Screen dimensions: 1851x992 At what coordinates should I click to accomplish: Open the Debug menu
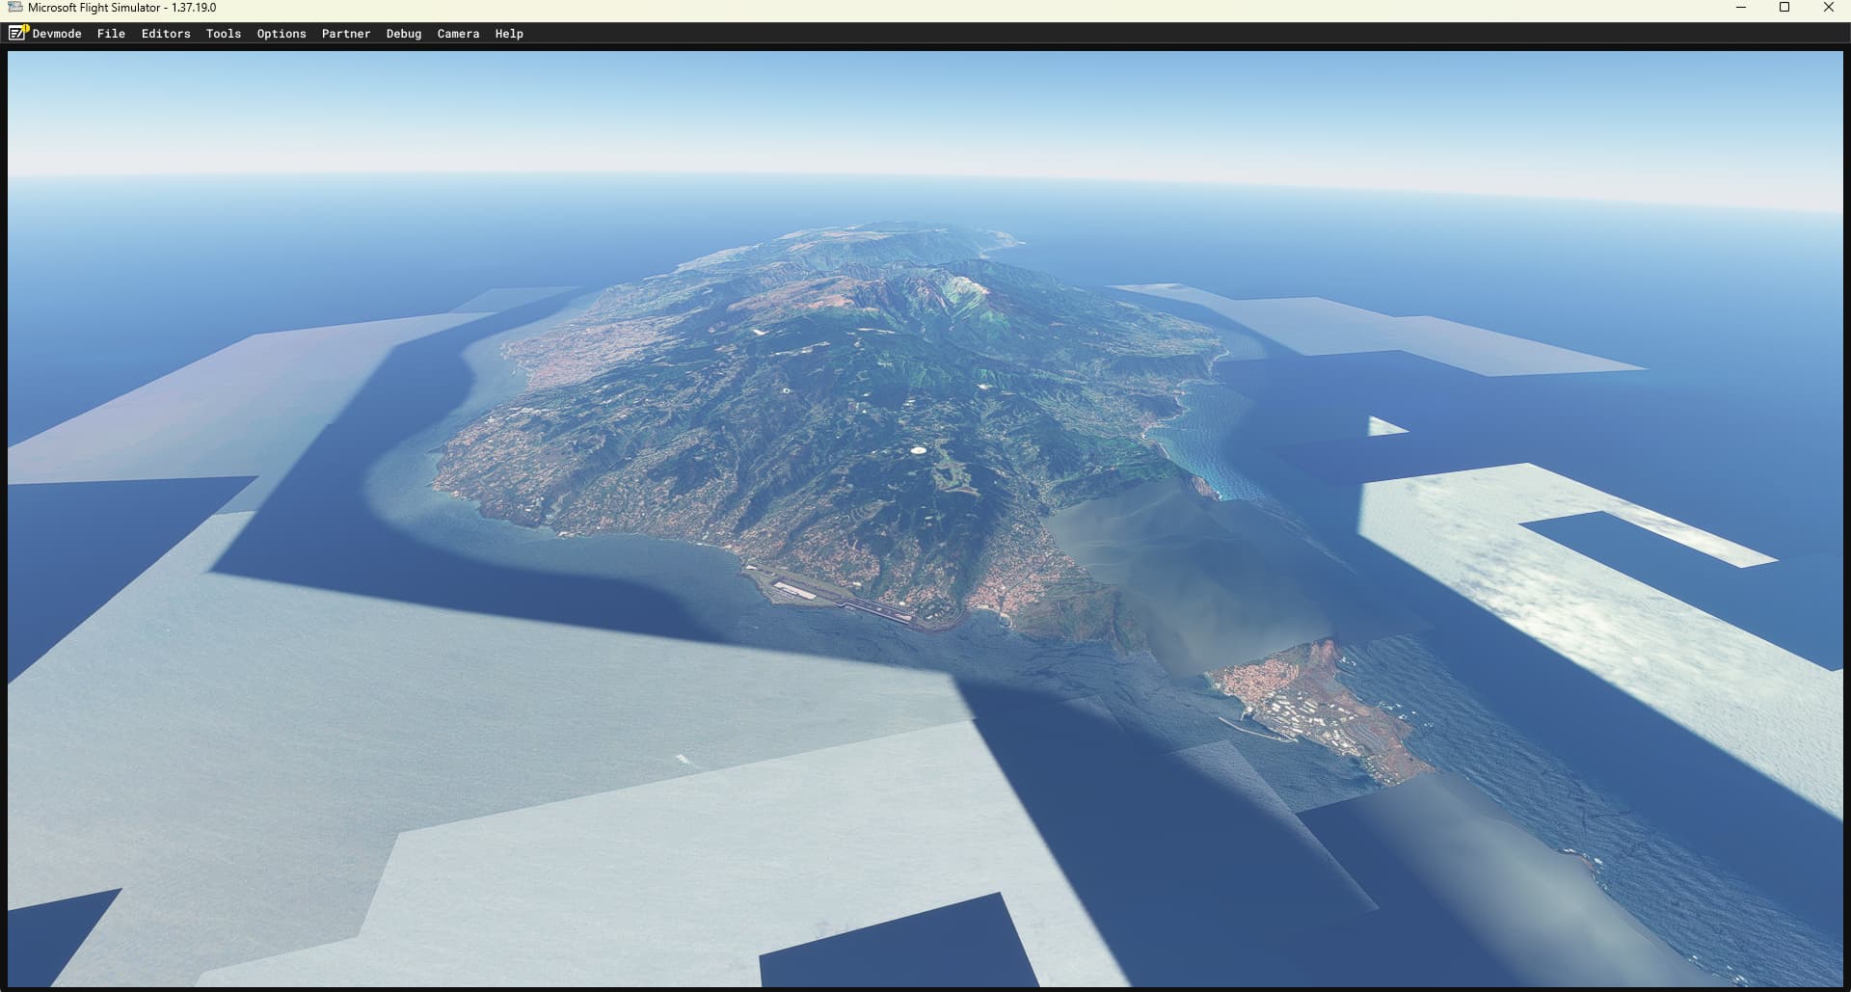click(404, 34)
